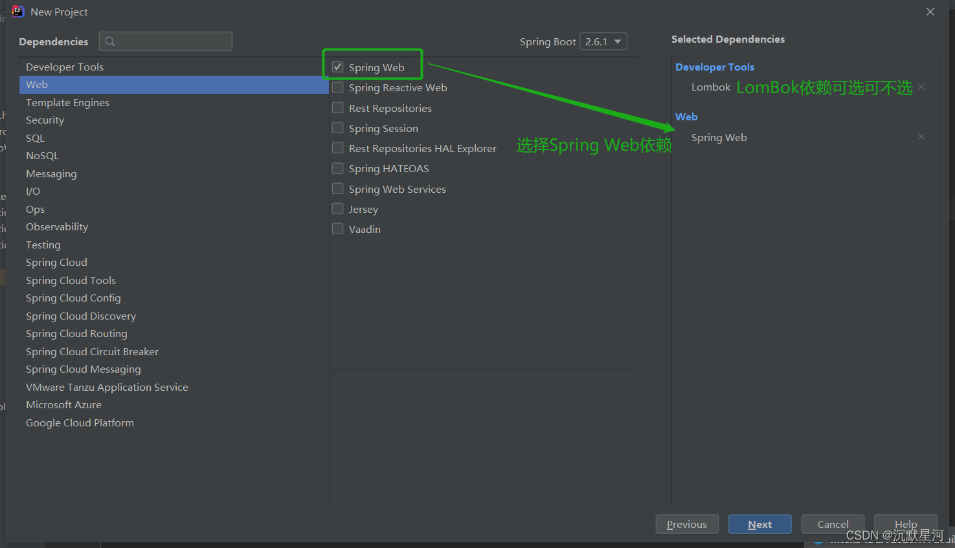Select Developer Tools category
This screenshot has width=955, height=548.
[x=174, y=67]
